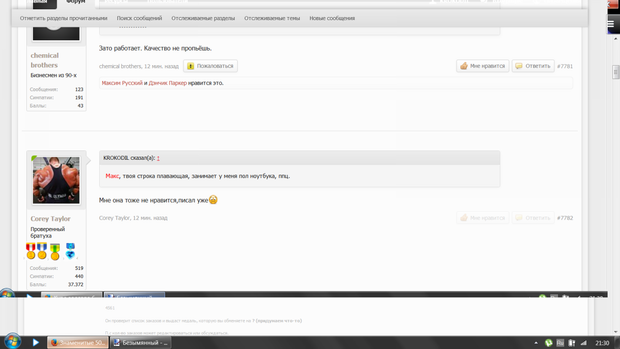Click Corey Taylor's avatar picture
This screenshot has width=620, height=349.
click(56, 180)
